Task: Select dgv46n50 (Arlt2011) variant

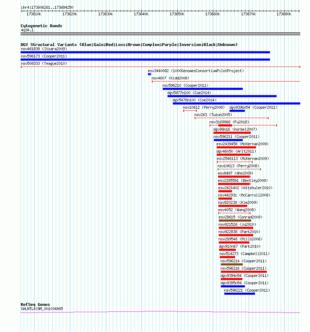Action: point(236,152)
